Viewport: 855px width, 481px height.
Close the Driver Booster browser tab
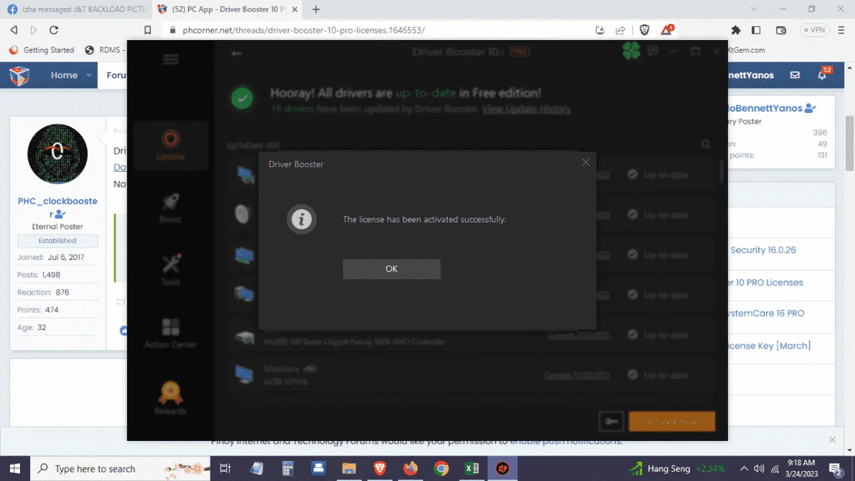click(294, 9)
